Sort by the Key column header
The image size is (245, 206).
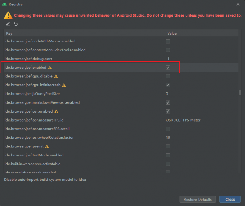pyautogui.click(x=84, y=33)
